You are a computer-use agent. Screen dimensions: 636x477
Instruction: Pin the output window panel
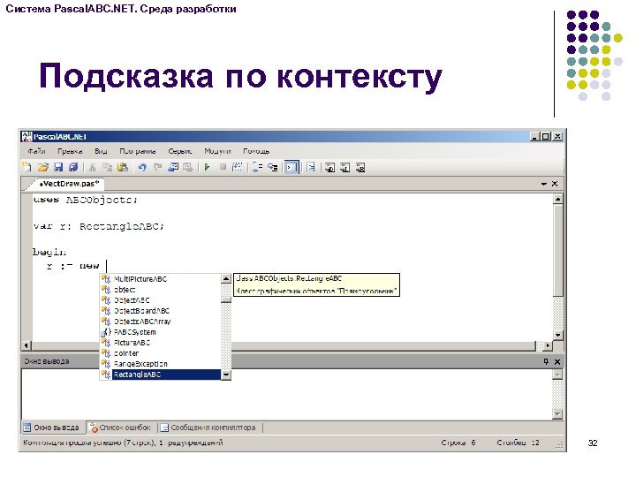[546, 361]
